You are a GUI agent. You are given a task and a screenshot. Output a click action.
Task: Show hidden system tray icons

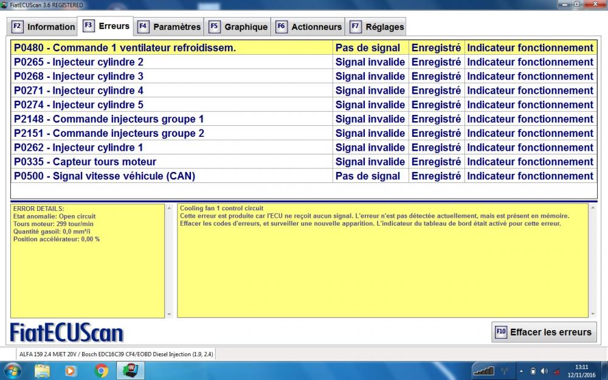521,371
